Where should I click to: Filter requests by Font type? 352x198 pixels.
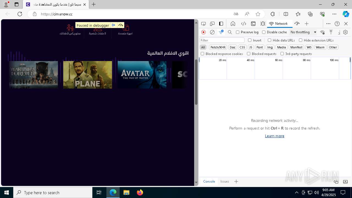coord(260,47)
